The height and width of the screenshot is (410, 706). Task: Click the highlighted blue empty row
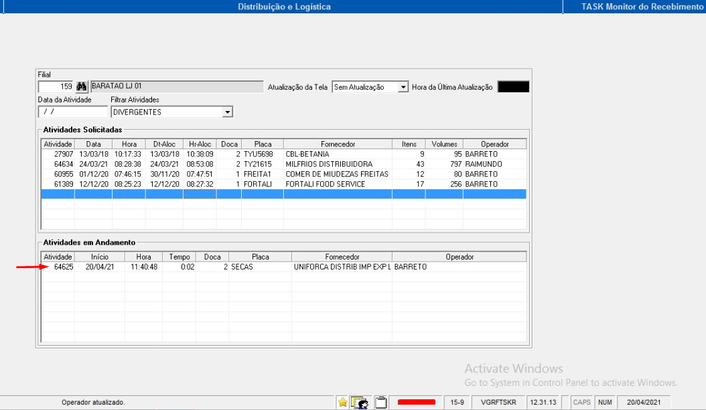[x=283, y=194]
